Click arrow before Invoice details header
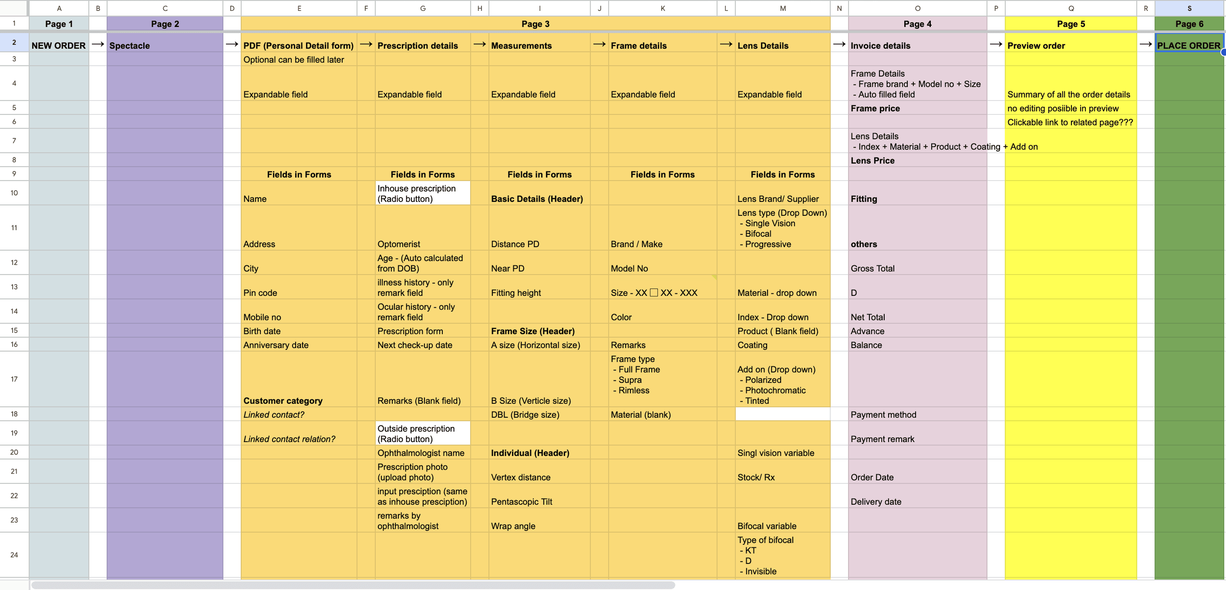 click(x=839, y=44)
